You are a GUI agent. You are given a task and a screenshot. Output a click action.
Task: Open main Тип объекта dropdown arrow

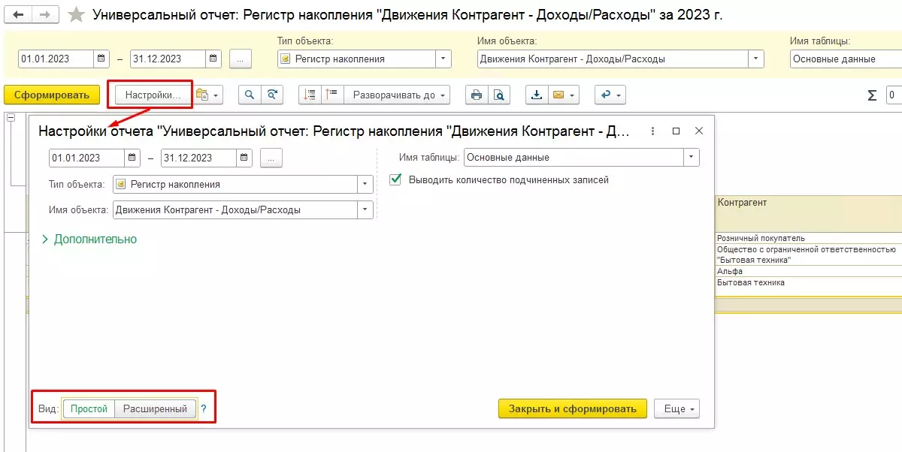[443, 59]
